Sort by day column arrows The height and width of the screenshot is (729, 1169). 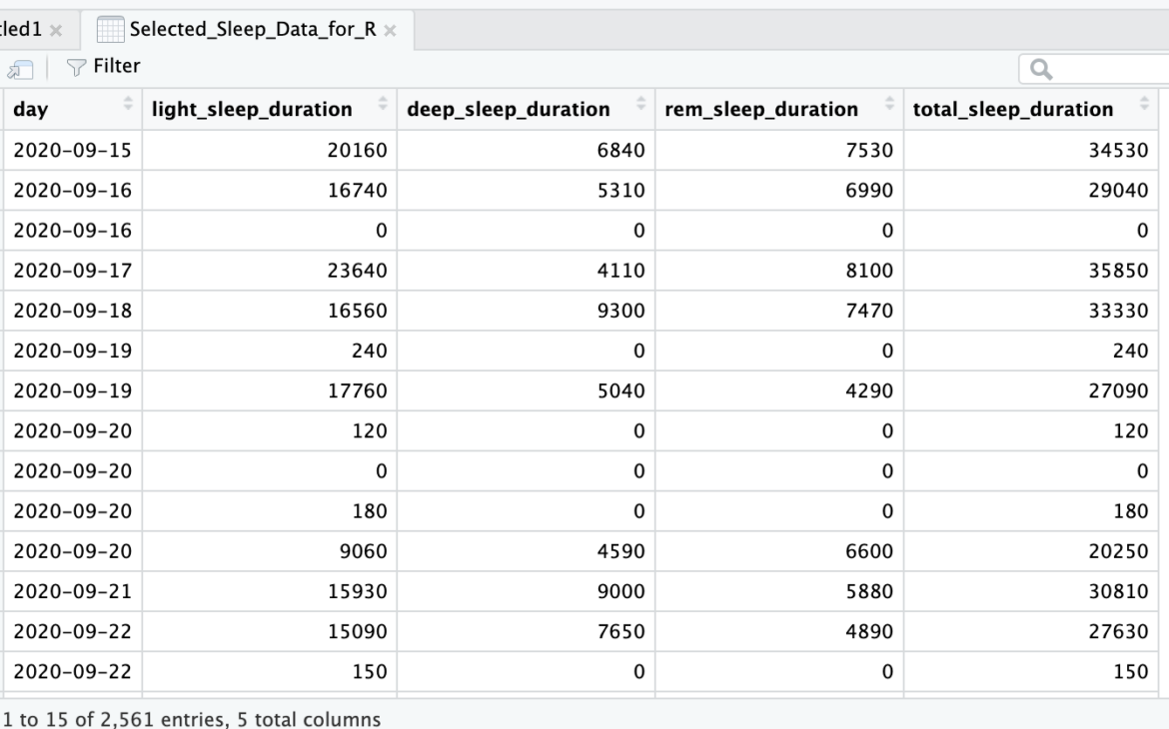click(128, 104)
